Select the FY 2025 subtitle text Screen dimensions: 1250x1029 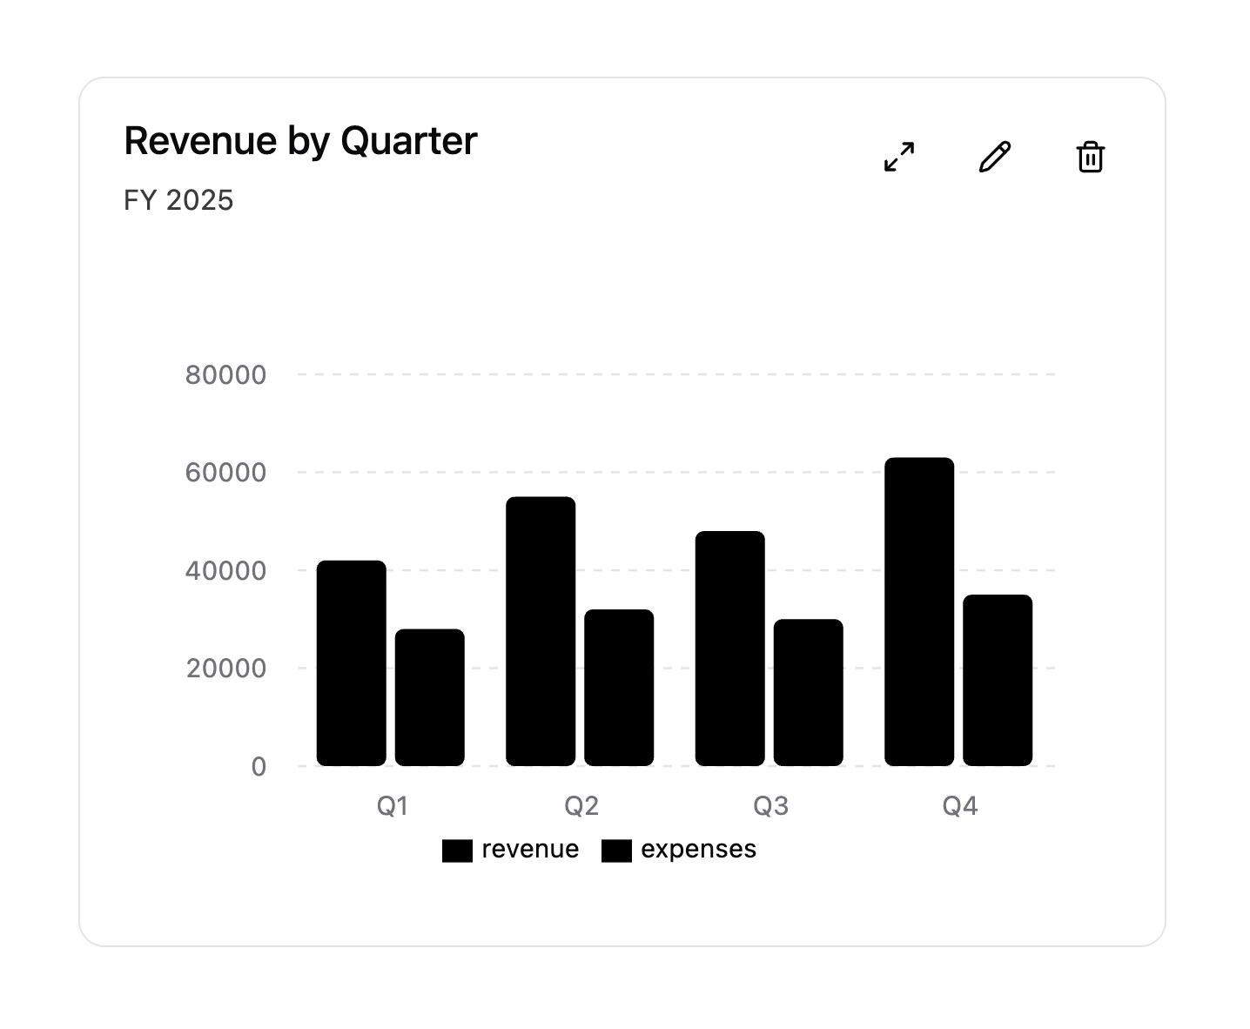click(178, 200)
